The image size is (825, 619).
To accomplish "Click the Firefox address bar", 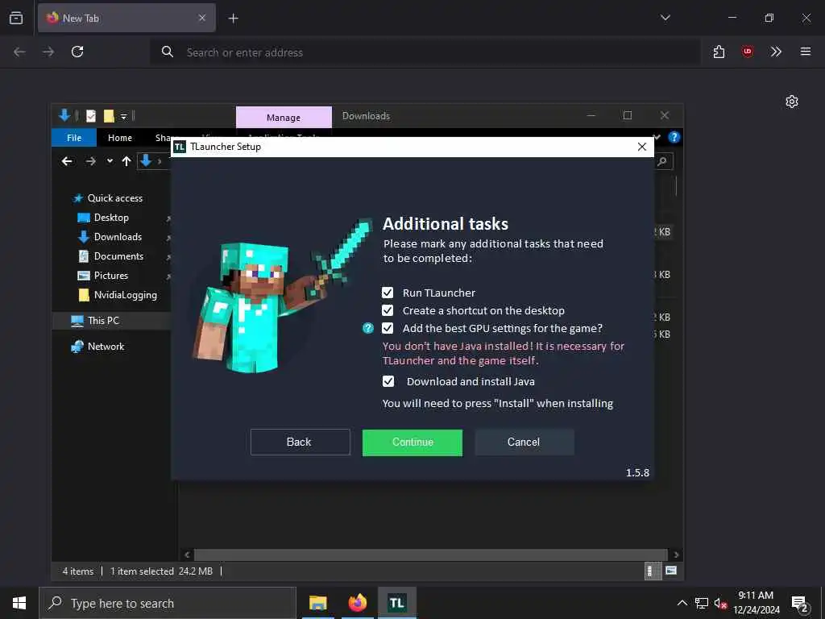I will (x=425, y=52).
